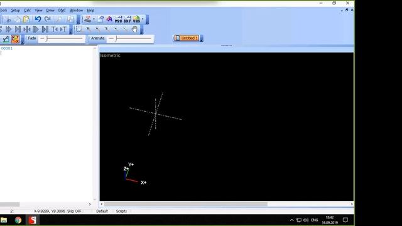Select the Pan hand tool
This screenshot has height=226, width=402.
(134, 30)
